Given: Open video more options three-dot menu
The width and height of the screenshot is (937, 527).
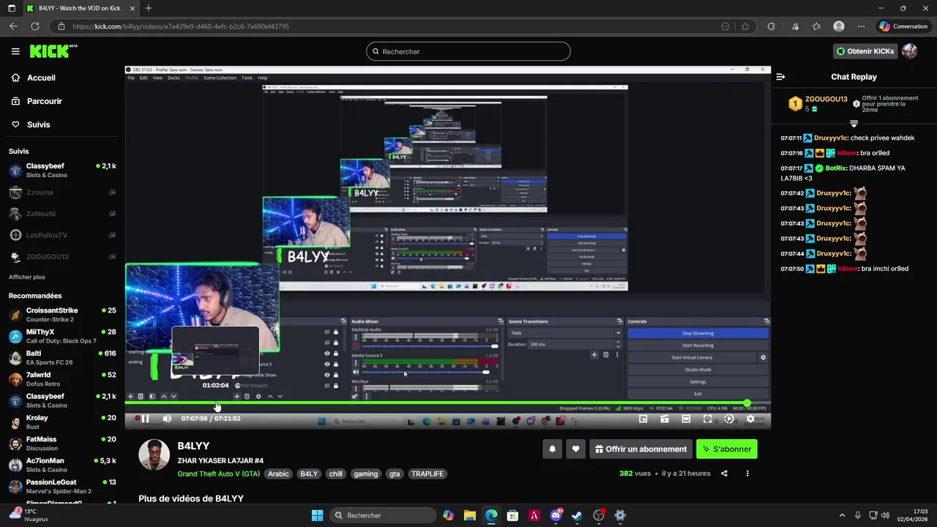Looking at the screenshot, I should [747, 474].
